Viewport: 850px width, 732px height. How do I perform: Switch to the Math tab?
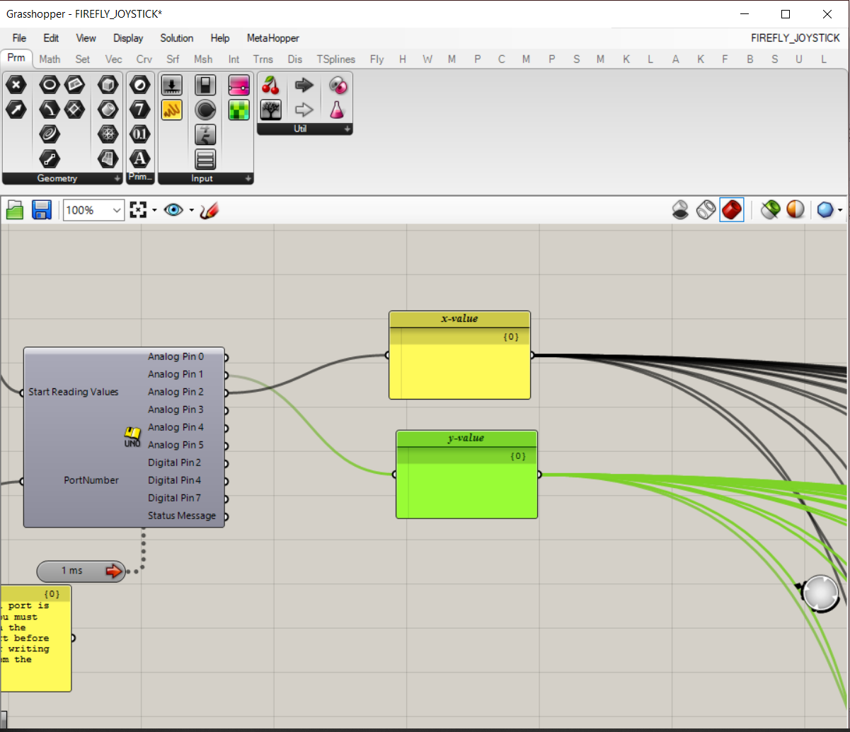[x=50, y=59]
